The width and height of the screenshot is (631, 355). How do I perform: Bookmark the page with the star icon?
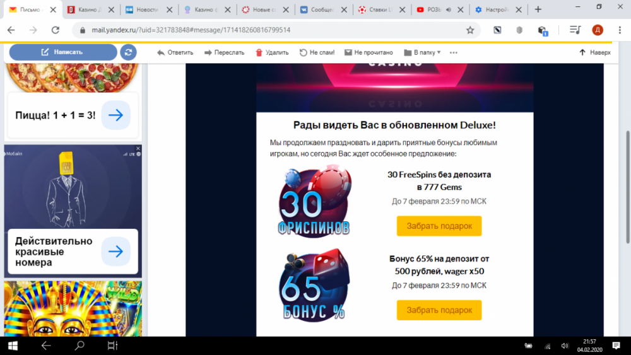coord(470,30)
